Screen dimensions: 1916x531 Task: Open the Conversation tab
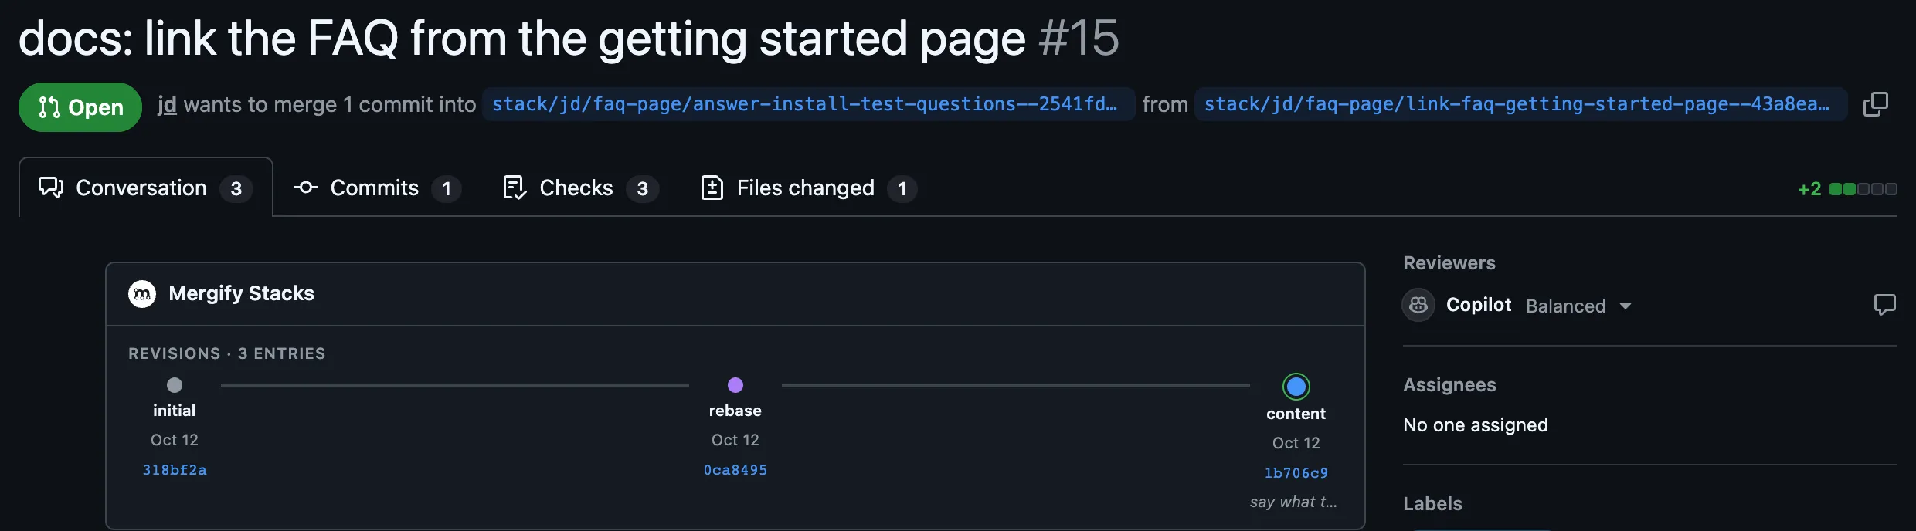coord(146,188)
